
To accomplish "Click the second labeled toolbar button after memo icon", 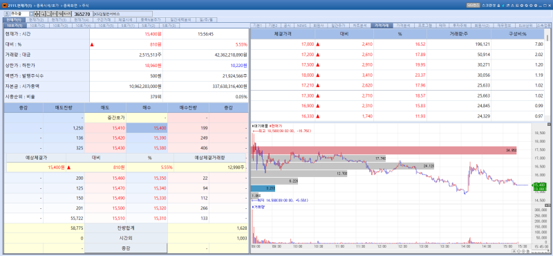I will 59,14.
